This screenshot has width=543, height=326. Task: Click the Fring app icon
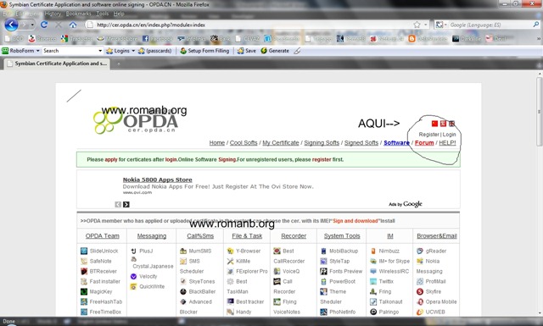[373, 291]
